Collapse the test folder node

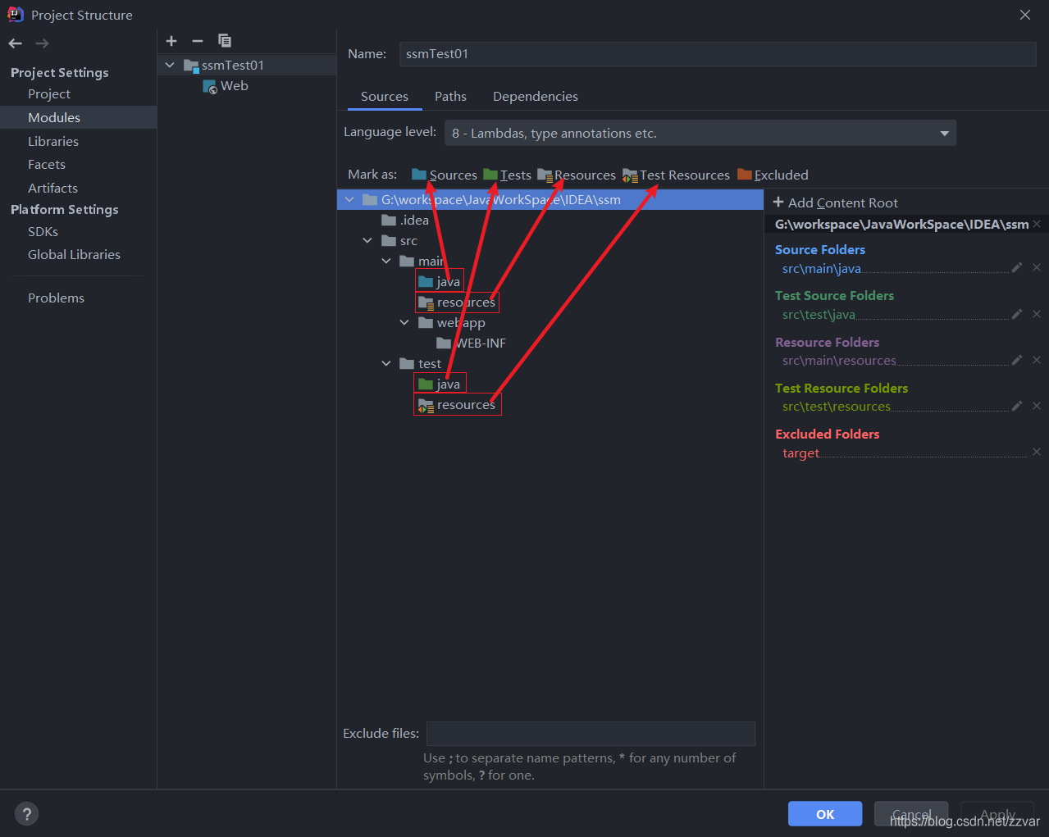(x=386, y=364)
